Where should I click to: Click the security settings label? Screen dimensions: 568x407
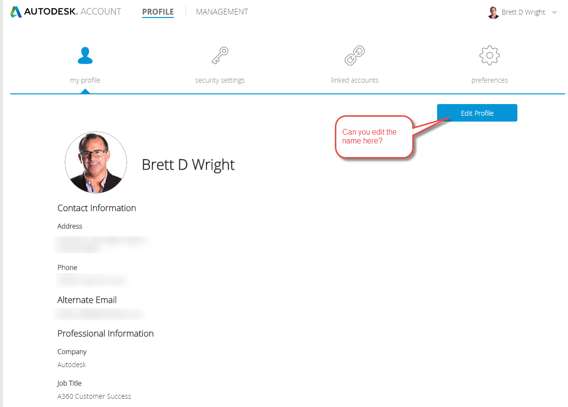pos(220,80)
